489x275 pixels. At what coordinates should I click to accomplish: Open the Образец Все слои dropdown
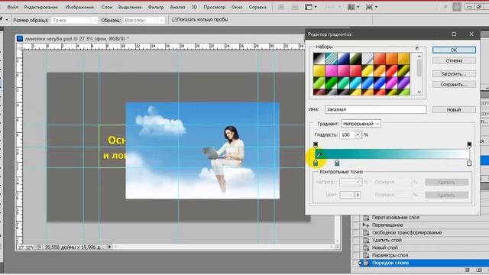pos(144,21)
